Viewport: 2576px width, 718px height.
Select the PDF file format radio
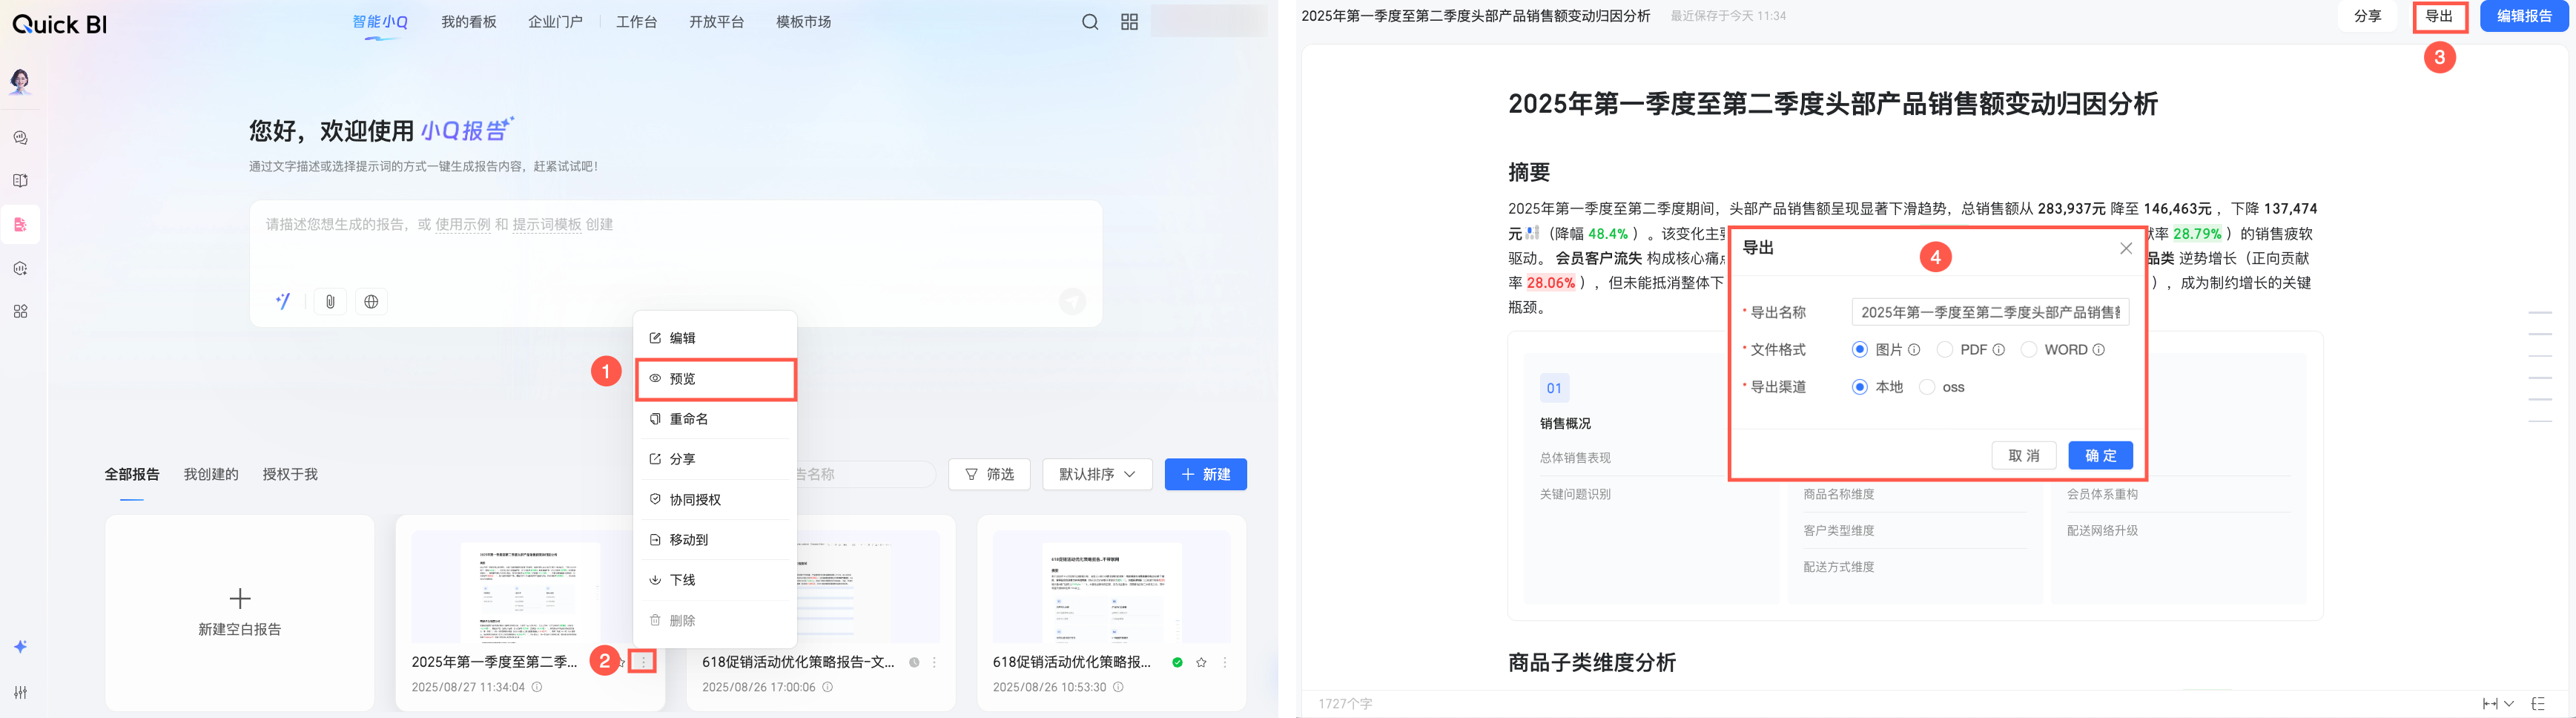pyautogui.click(x=1944, y=350)
